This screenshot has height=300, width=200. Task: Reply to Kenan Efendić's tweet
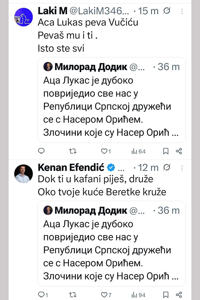(42, 295)
